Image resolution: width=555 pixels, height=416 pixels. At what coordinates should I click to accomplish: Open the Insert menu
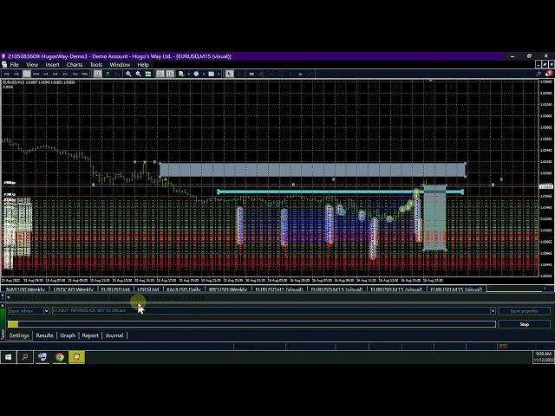pos(53,64)
